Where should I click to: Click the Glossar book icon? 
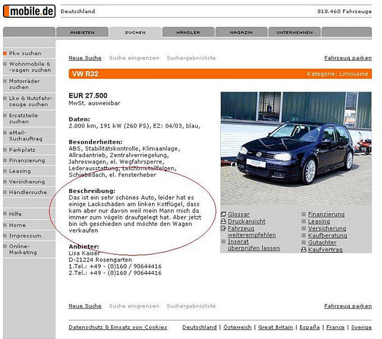[223, 215]
